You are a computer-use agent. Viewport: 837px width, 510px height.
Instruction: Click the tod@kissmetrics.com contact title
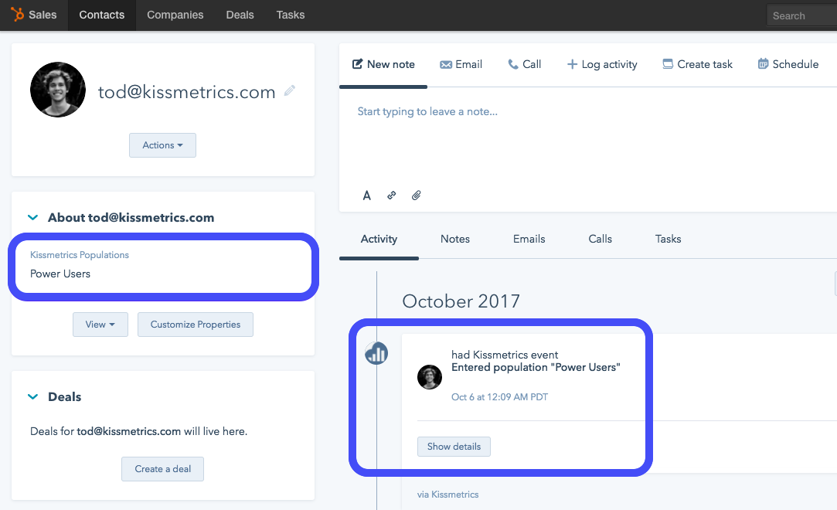[x=186, y=92]
